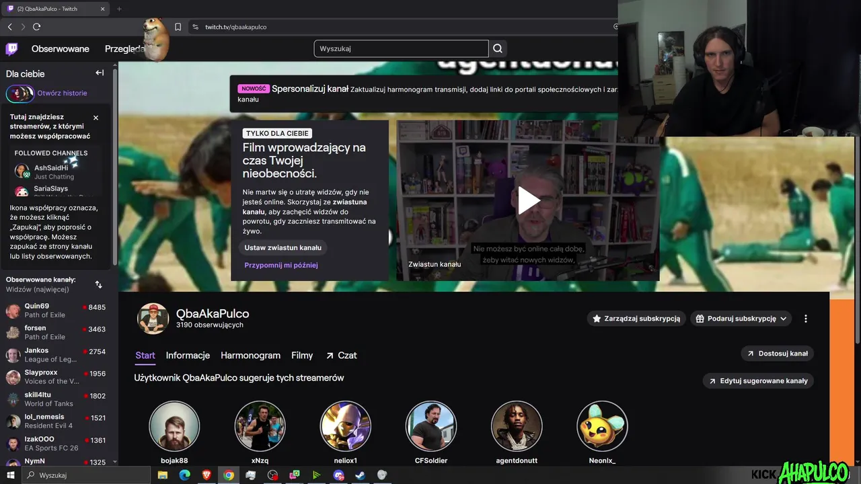This screenshot has width=861, height=484.
Task: Open Discord from the taskbar
Action: [x=338, y=475]
